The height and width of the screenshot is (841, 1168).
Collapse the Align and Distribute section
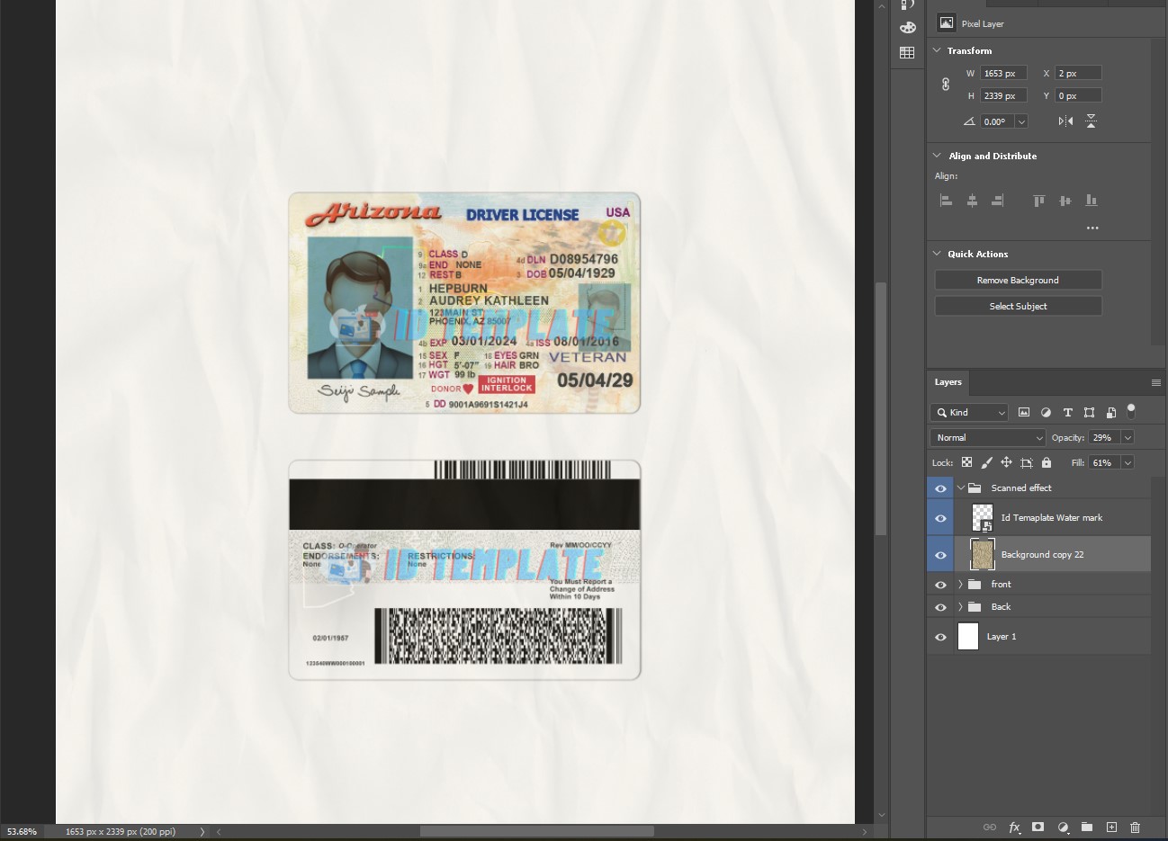click(x=937, y=156)
